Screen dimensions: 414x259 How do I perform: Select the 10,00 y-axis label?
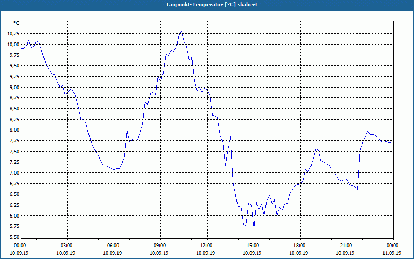coord(13,45)
